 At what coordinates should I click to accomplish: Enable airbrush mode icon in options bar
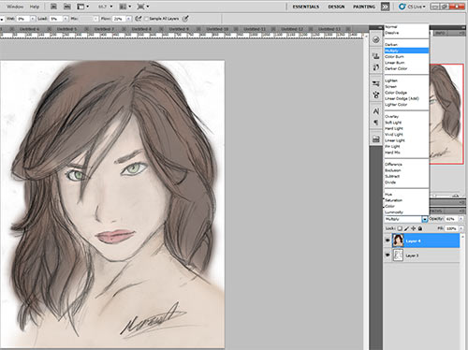[138, 19]
